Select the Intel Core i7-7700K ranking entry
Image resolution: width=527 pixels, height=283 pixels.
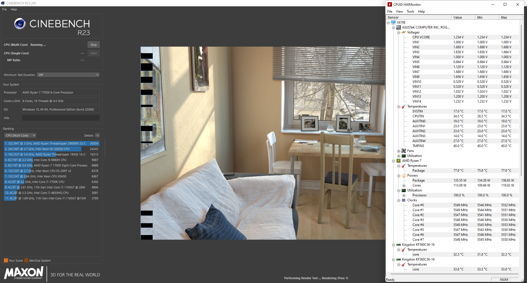pos(51,182)
